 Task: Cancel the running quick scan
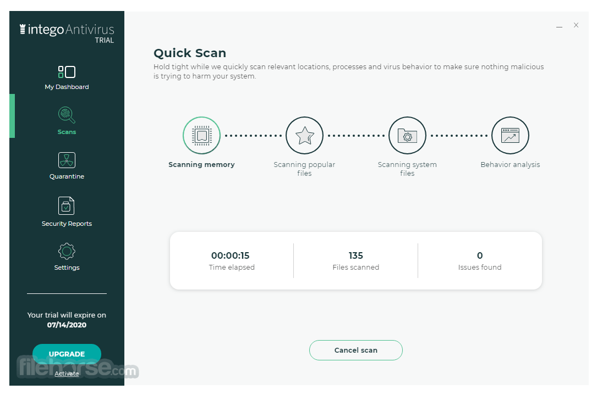pos(355,350)
